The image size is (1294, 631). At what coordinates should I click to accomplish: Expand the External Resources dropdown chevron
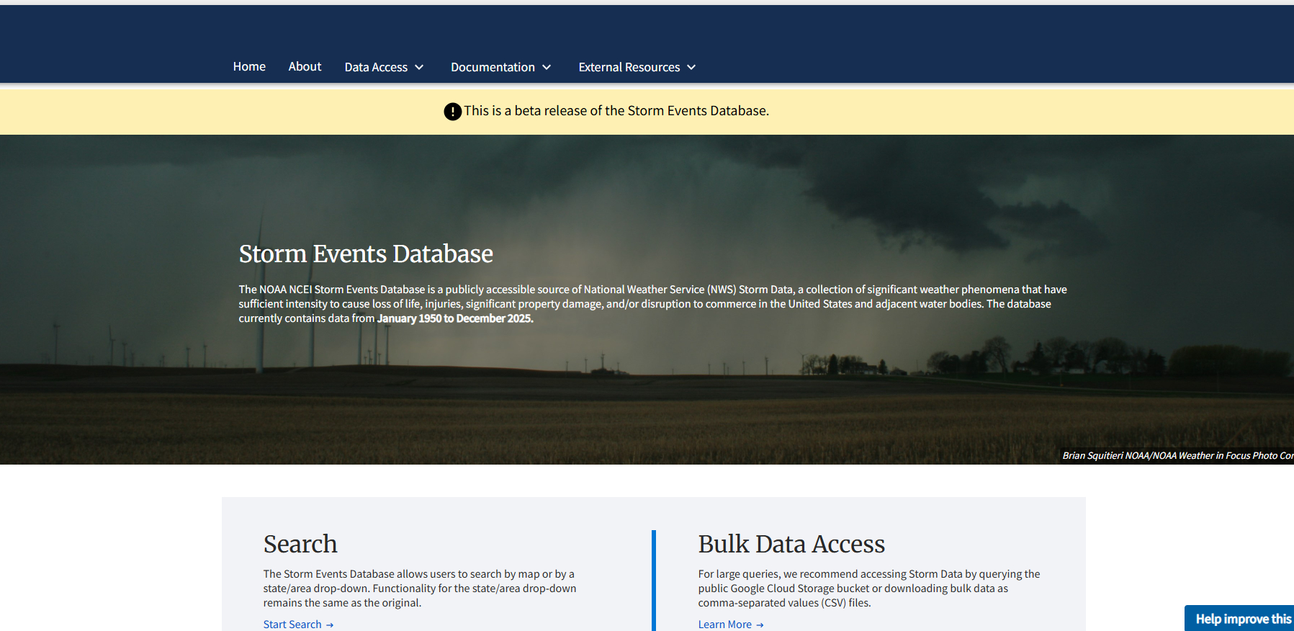tap(691, 67)
